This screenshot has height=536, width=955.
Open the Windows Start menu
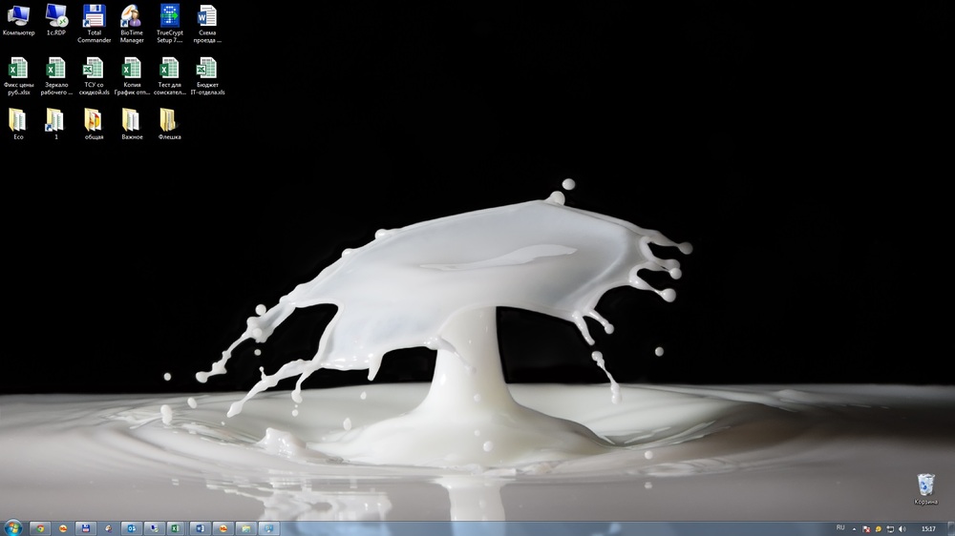13,527
